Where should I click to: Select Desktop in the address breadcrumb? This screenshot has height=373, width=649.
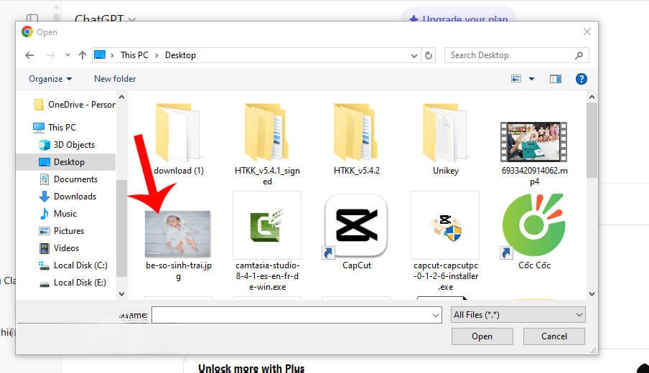[180, 55]
